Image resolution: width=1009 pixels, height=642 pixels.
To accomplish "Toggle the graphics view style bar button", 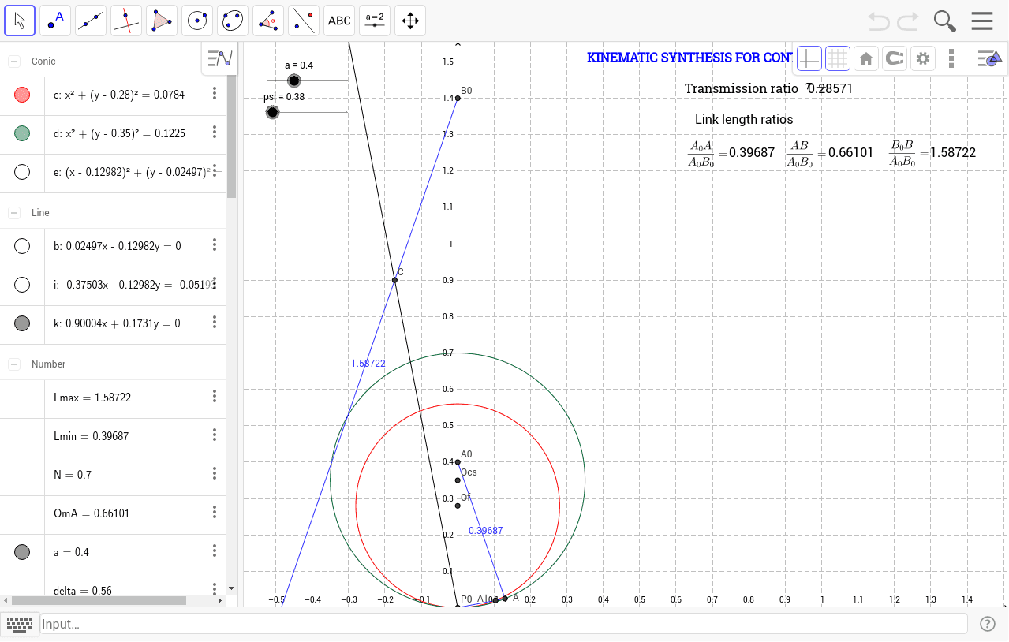I will pos(989,58).
